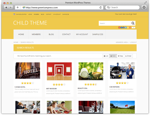Open the wine glasses dining thumbnail

[91, 107]
